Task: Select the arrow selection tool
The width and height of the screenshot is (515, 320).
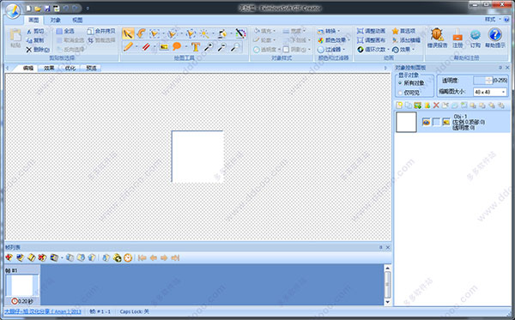Action: coord(128,33)
